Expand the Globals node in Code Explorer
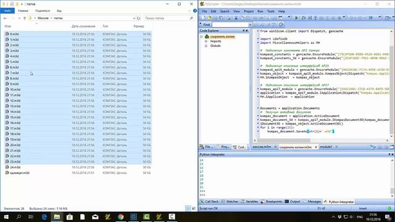 tap(206, 46)
